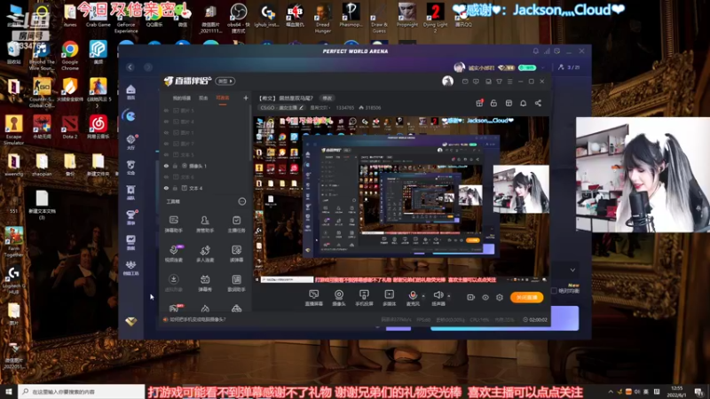The height and width of the screenshot is (399, 710).
Task: Open the 读弹幕 tool in the toolbox
Action: (x=236, y=254)
